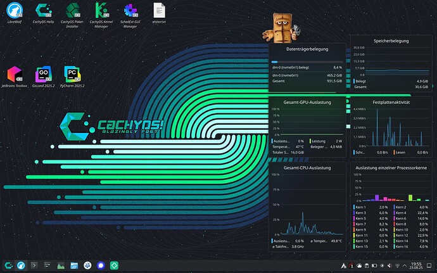This screenshot has width=437, height=273.
Task: Open green rounded-square app in taskbar
Action: pyautogui.click(x=114, y=265)
